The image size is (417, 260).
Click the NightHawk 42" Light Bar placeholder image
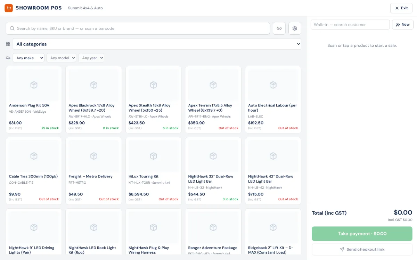point(273,156)
